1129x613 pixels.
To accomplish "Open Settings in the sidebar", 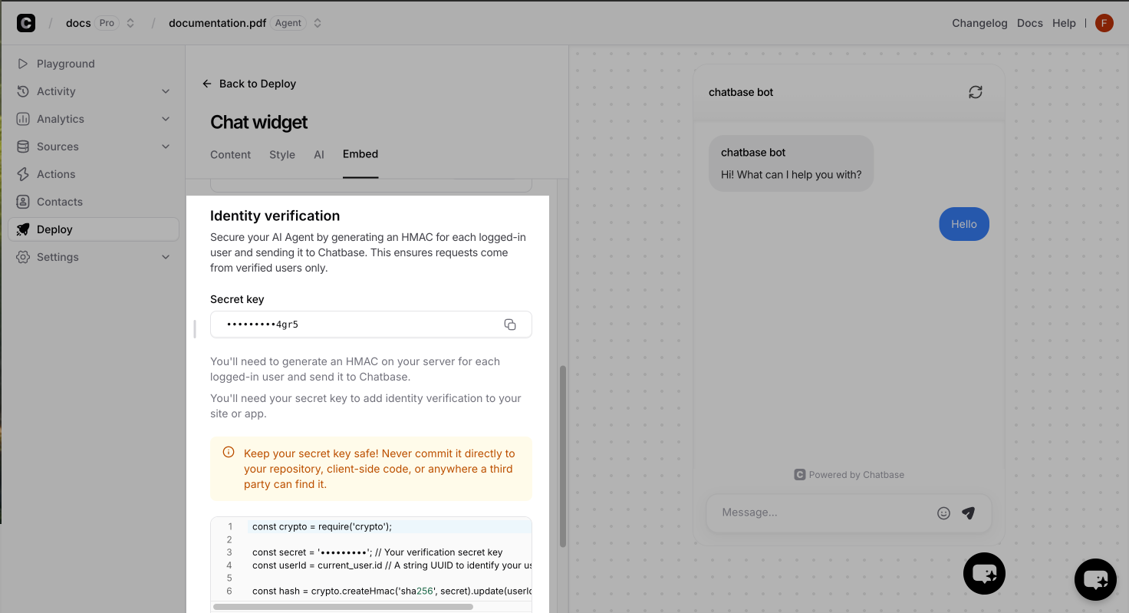I will tap(93, 257).
